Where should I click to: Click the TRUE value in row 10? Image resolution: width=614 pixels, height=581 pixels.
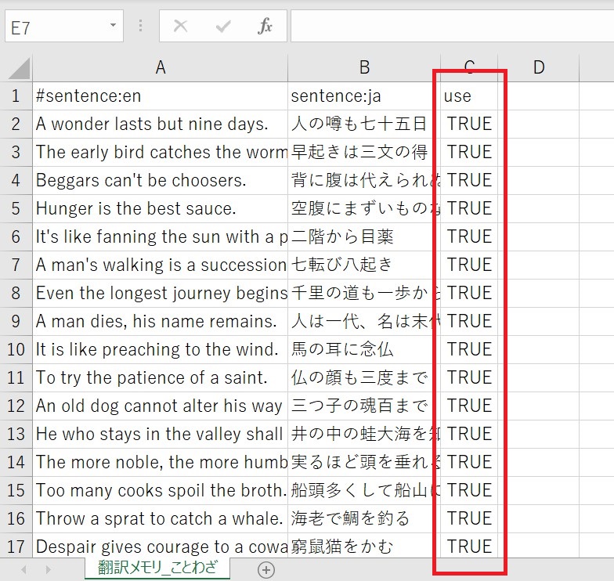tap(469, 349)
